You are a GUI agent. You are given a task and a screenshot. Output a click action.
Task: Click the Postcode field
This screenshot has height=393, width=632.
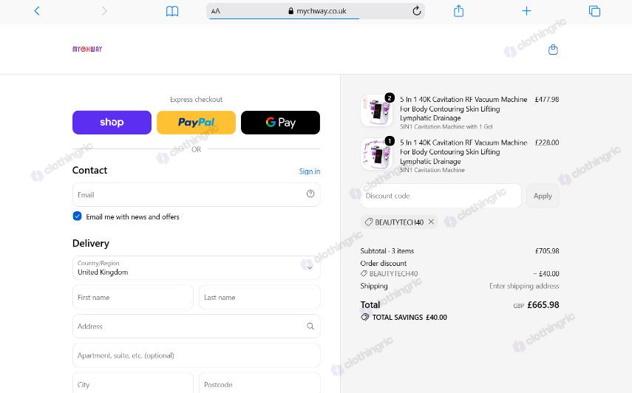[x=259, y=383]
